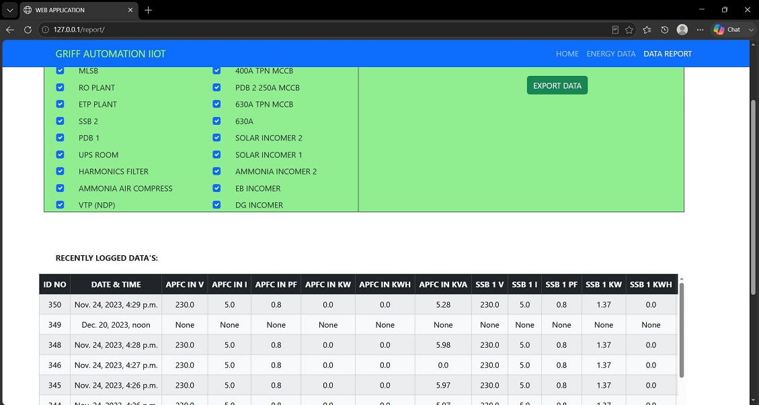
Task: Open the HOME navigation link
Action: [x=567, y=54]
